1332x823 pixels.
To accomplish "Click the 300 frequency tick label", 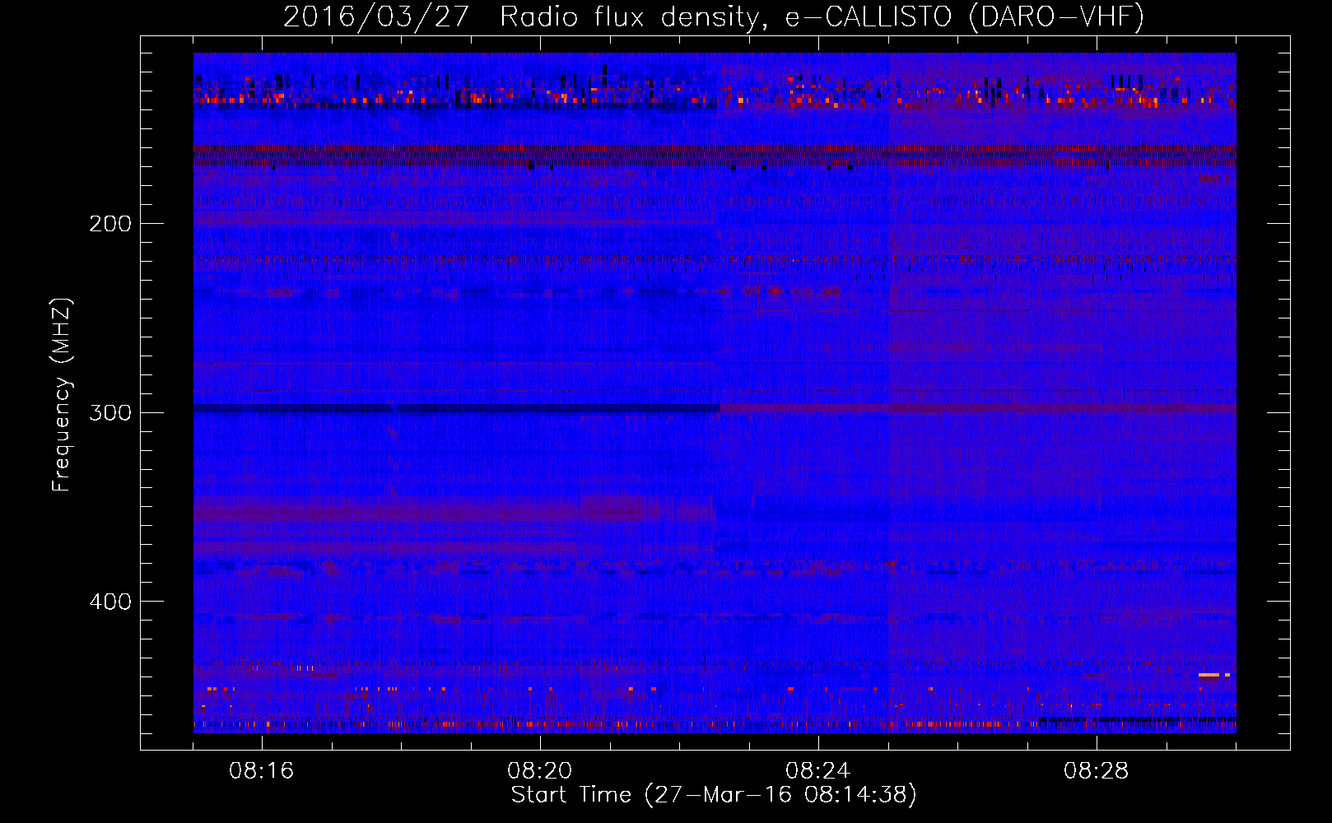I will [x=110, y=412].
